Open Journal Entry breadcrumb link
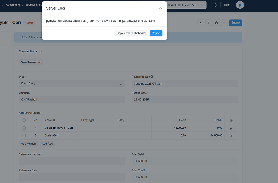Viewport: 278px width, 183px height. point(33,5)
